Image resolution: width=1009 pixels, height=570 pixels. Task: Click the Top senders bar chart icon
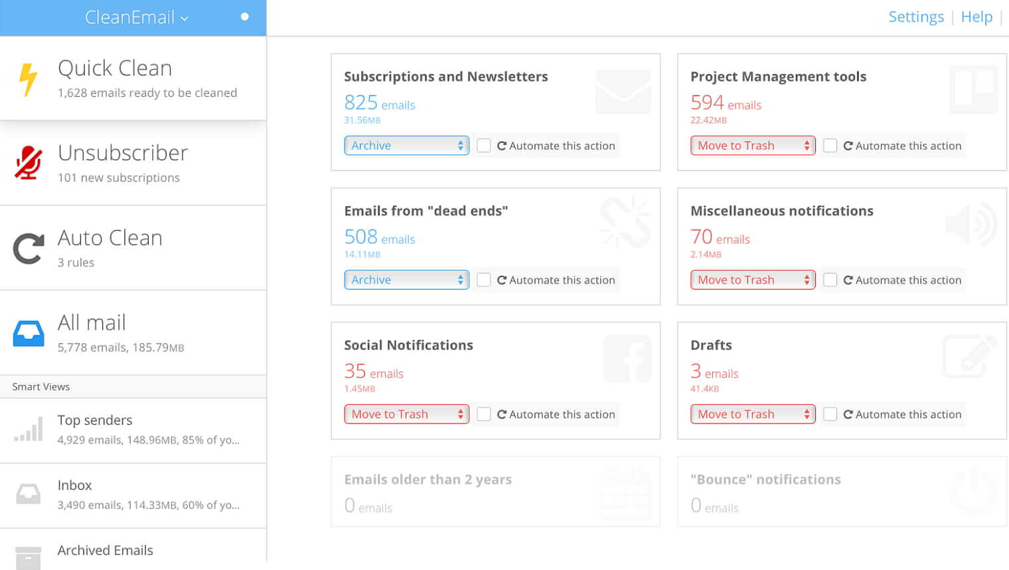click(x=29, y=429)
